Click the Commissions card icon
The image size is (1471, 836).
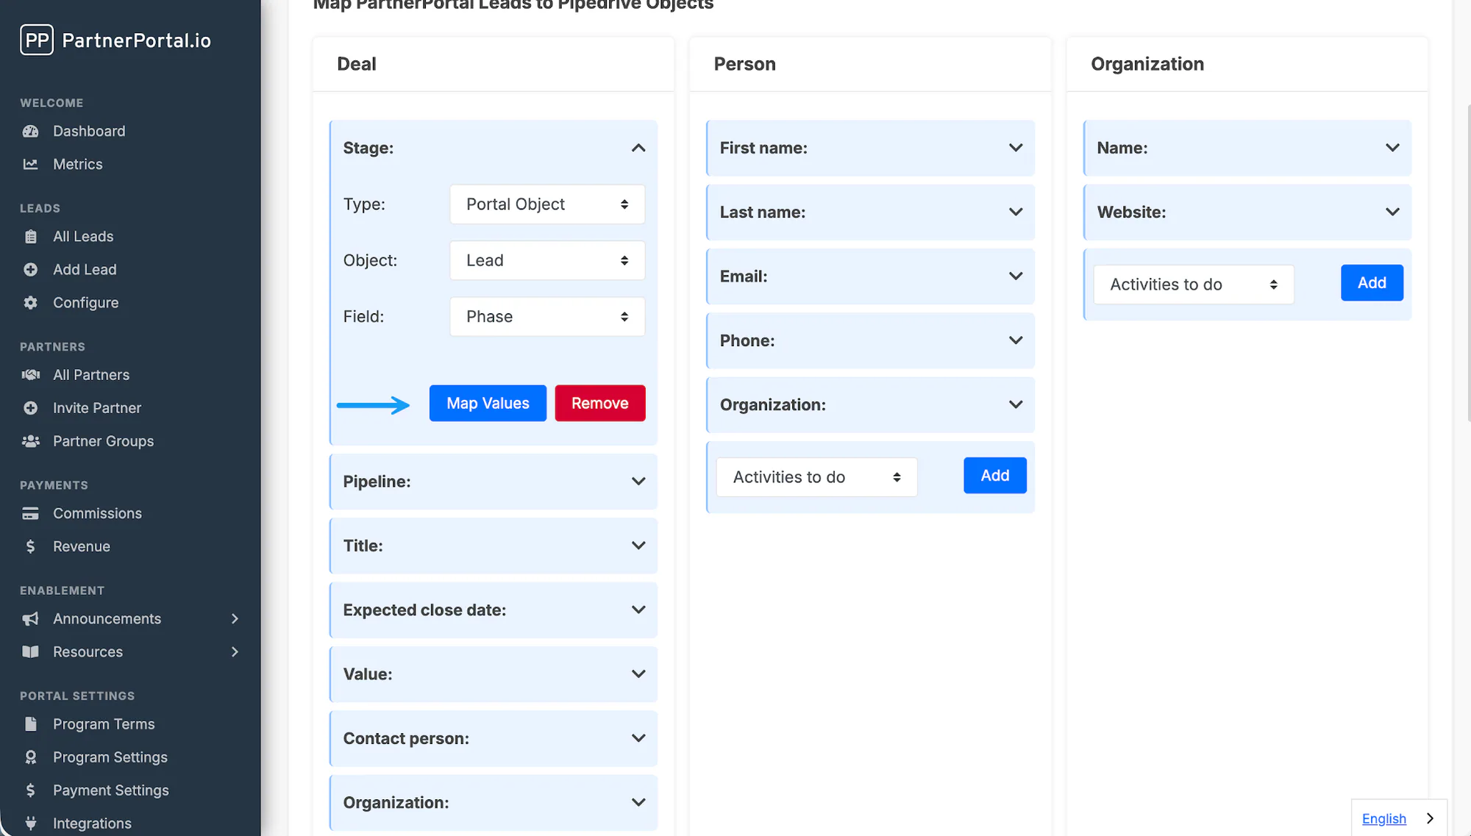tap(30, 513)
